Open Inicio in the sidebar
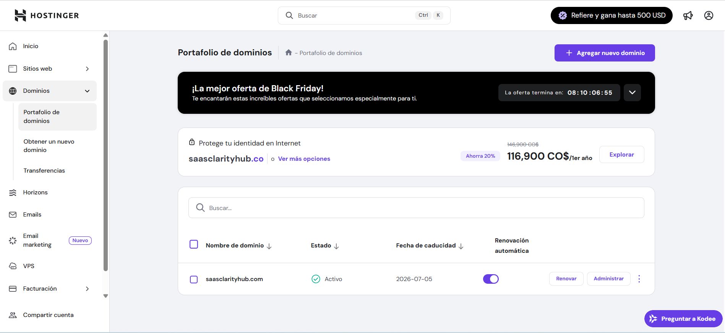Image resolution: width=725 pixels, height=333 pixels. [x=50, y=46]
